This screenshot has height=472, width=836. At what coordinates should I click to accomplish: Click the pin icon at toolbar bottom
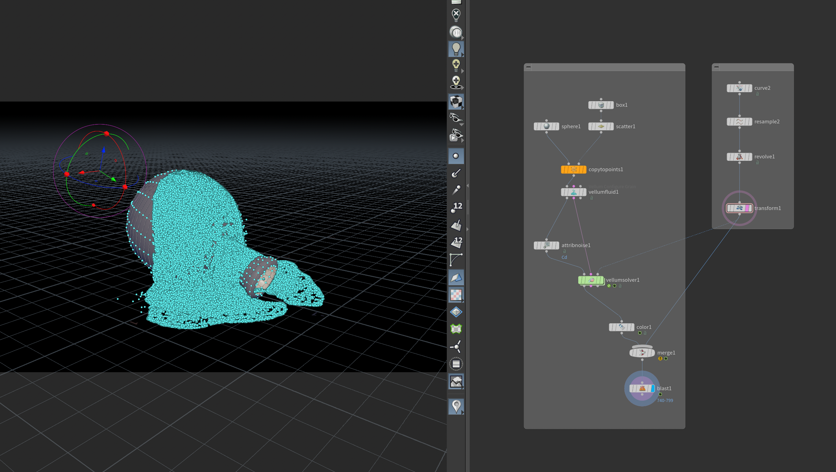tap(456, 406)
